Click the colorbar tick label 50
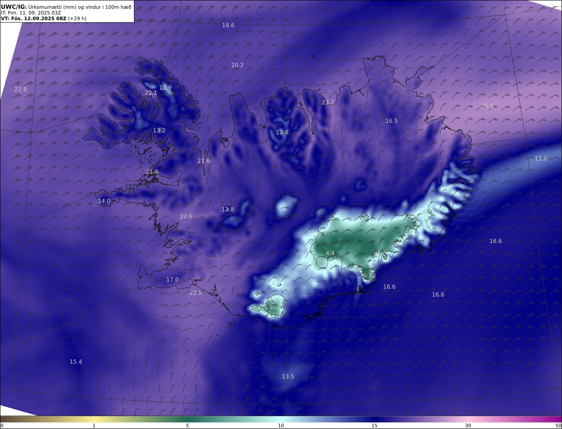This screenshot has width=562, height=429. pos(558,425)
